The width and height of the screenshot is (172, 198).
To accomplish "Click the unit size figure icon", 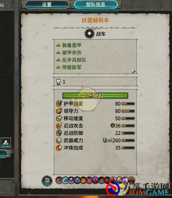I will pos(58,81).
